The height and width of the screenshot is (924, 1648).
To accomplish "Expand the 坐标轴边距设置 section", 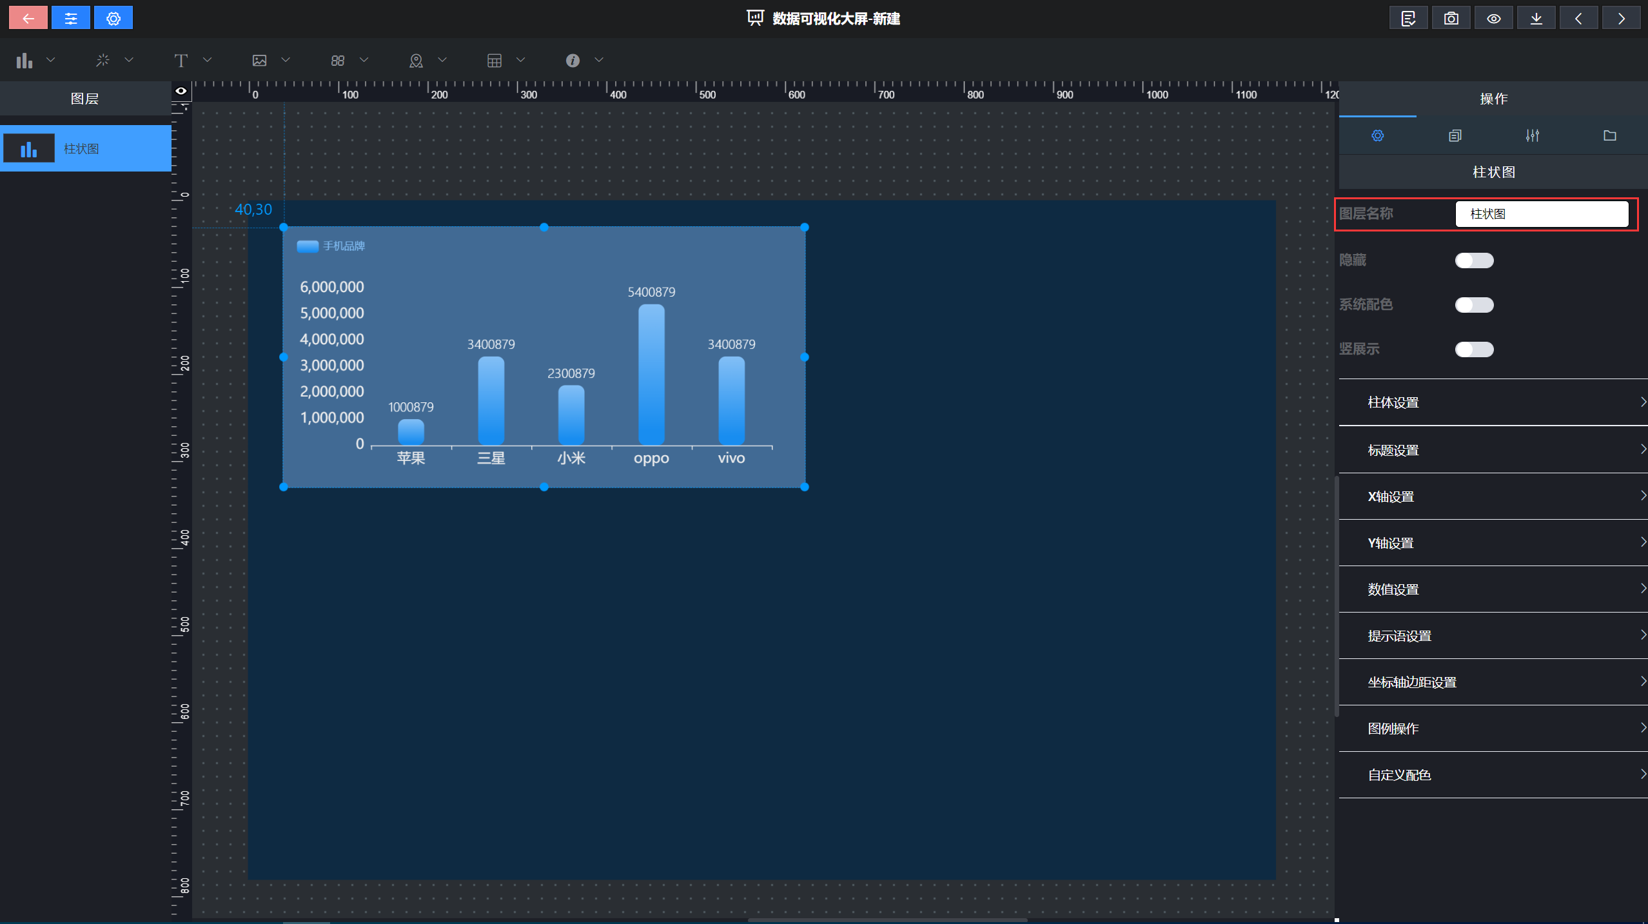I will point(1493,682).
